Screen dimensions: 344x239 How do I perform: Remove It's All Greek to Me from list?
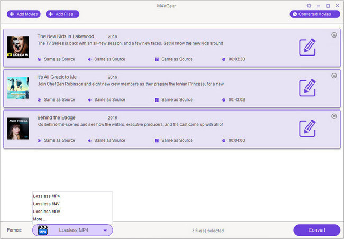click(x=334, y=76)
